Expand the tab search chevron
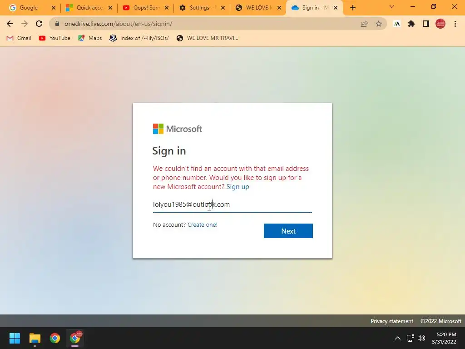The height and width of the screenshot is (349, 465). 392,6
